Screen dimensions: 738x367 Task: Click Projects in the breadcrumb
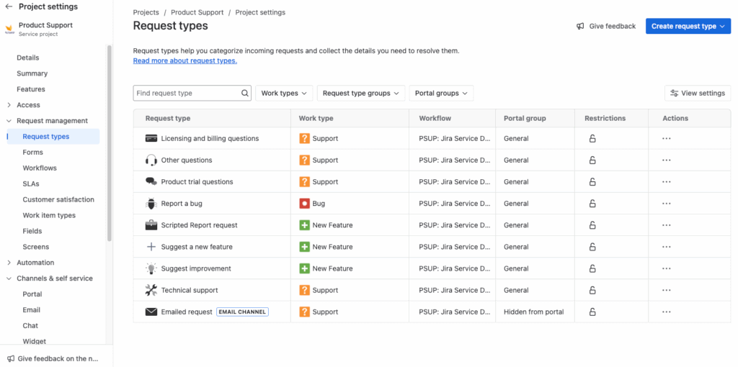(x=146, y=13)
